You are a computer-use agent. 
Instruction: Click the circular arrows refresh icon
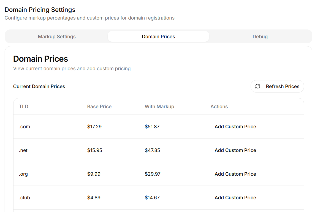pos(258,86)
